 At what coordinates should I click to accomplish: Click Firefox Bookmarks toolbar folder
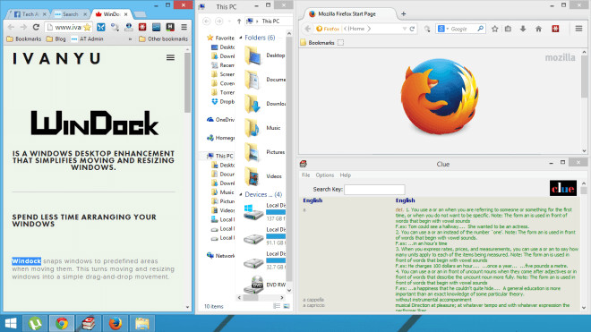pos(317,43)
